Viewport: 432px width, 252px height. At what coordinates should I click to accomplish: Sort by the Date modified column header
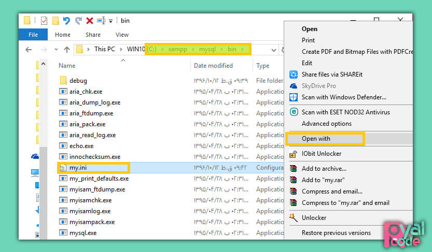[213, 66]
